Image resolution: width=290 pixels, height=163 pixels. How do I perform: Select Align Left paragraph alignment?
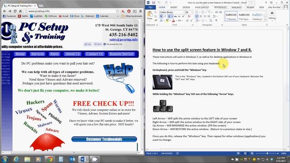[197, 16]
